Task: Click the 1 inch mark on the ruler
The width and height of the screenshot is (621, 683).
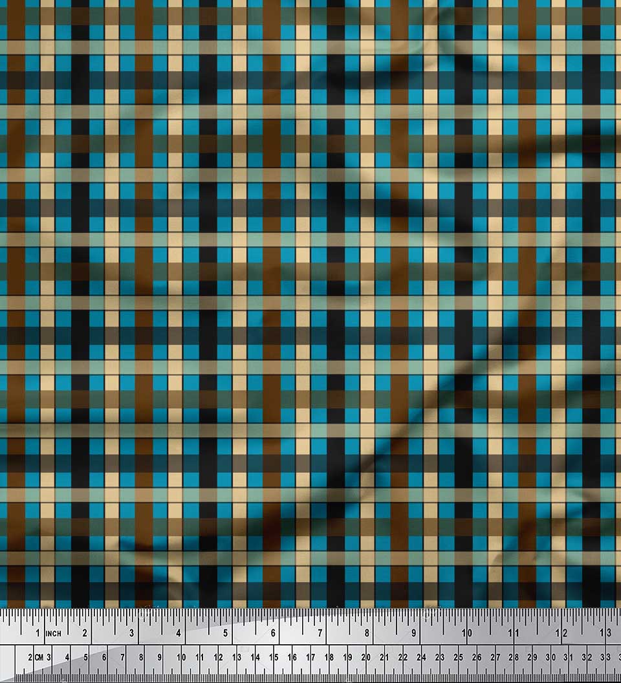Action: 38,633
